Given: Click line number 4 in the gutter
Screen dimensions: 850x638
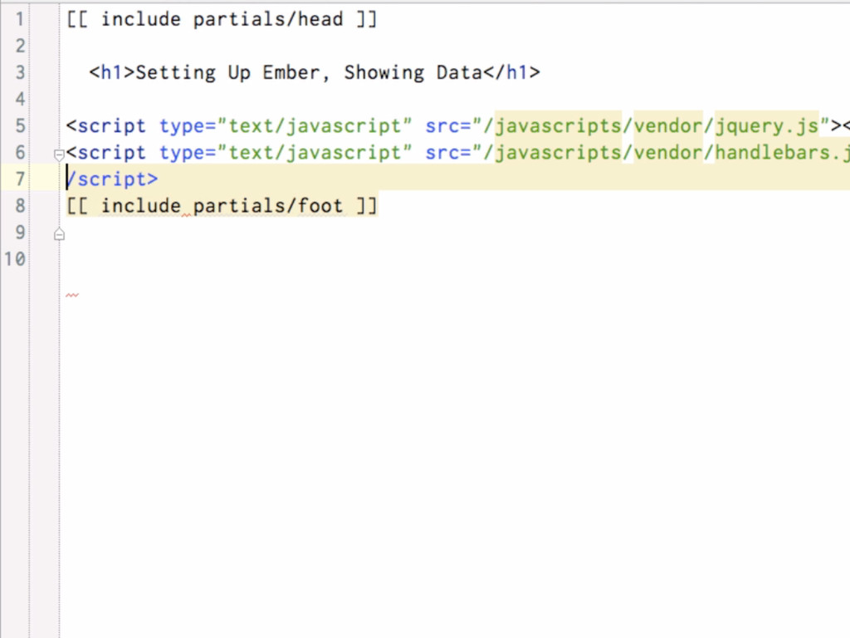Looking at the screenshot, I should point(20,100).
